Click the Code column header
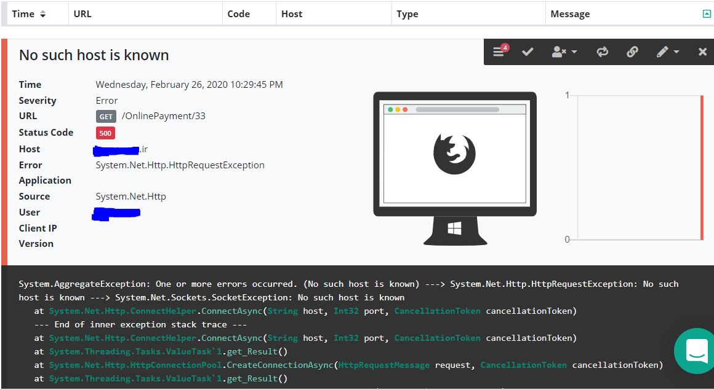The height and width of the screenshot is (390, 714). [x=238, y=14]
